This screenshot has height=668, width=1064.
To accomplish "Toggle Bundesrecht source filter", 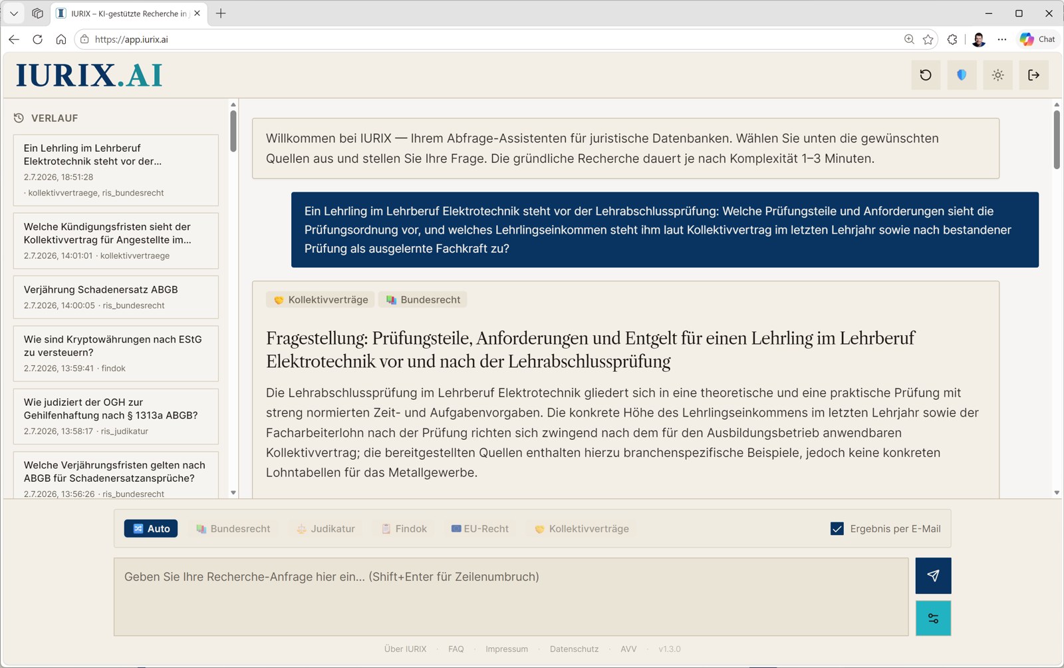I will [x=233, y=529].
